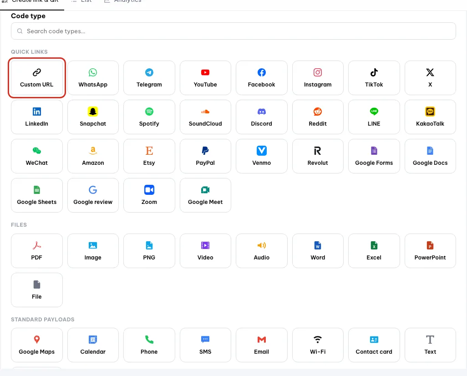The image size is (467, 376).
Task: Pick the TikTok code type
Action: (x=374, y=78)
